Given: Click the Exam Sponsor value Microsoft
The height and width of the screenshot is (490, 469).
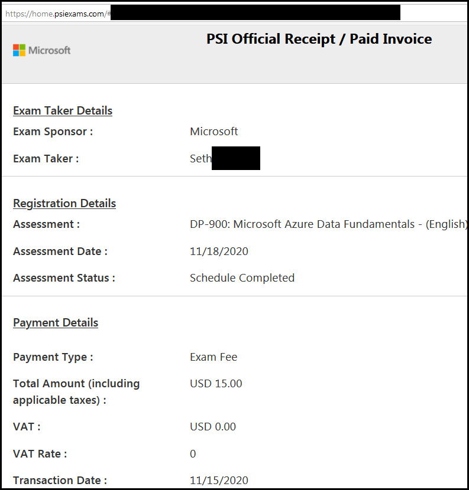Looking at the screenshot, I should click(x=214, y=131).
